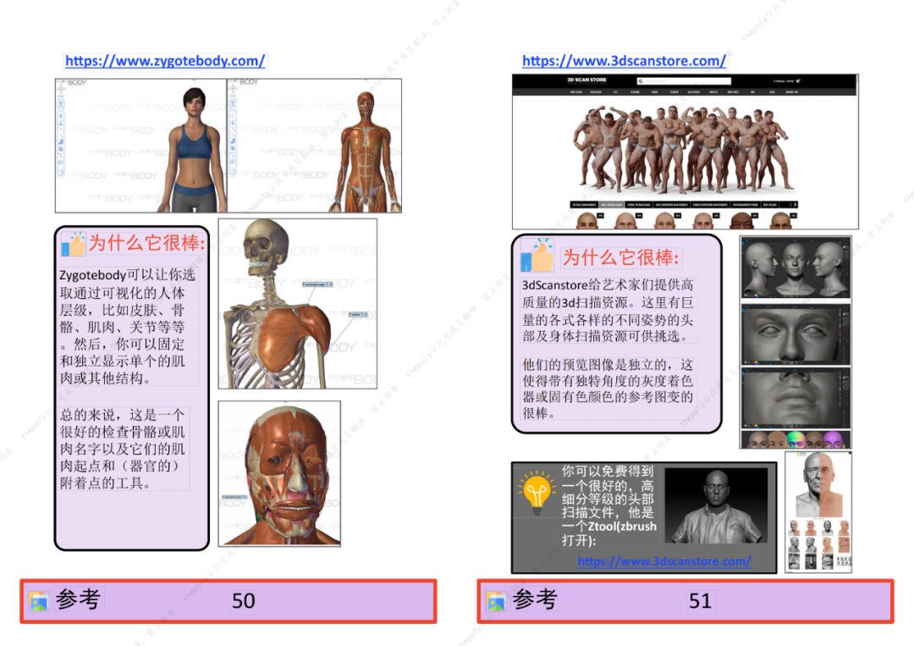Image resolution: width=914 pixels, height=646 pixels.
Task: Select the half-skin half-gray head reference sheet
Action: pyautogui.click(x=818, y=511)
